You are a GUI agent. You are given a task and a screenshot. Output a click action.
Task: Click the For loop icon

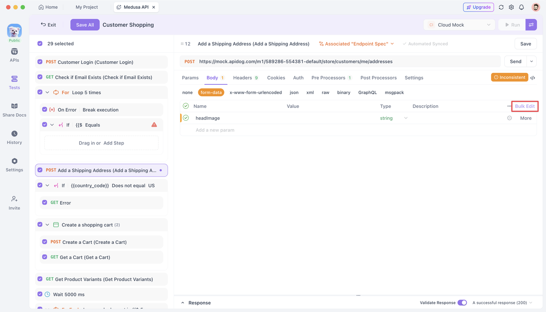click(56, 92)
